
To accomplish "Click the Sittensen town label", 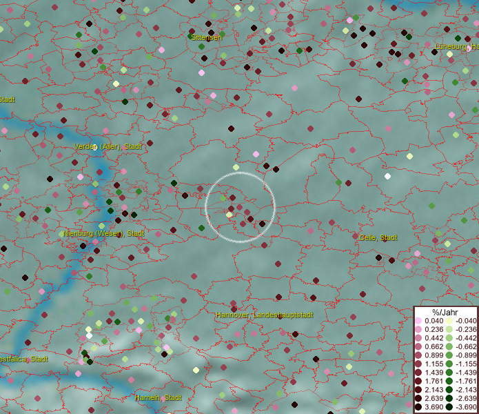I will (206, 37).
